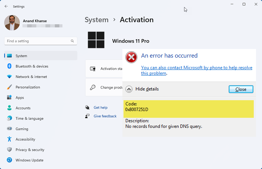This screenshot has height=169, width=262.
Task: Click the Accessibility figure icon
Action: coord(9,139)
